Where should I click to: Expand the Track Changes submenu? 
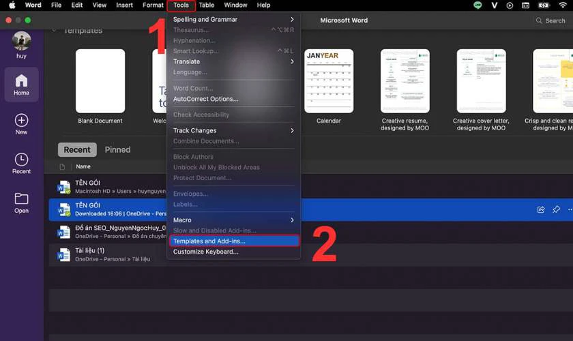click(x=292, y=130)
